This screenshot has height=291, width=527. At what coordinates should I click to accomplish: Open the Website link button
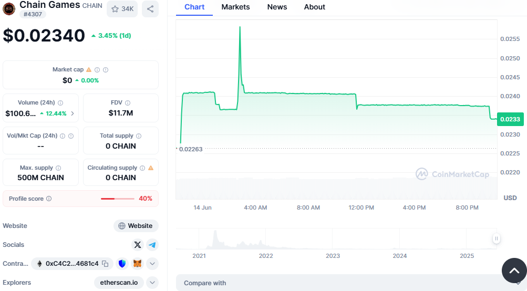[136, 226]
